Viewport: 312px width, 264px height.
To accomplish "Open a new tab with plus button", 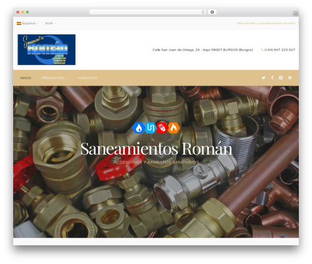I will 296,14.
